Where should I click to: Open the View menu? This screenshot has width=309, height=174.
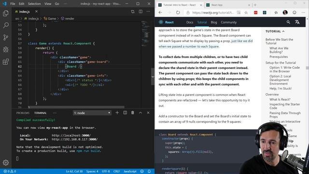(x=48, y=4)
